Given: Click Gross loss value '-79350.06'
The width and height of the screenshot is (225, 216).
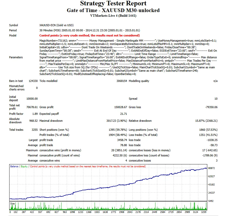Looking at the screenshot, I should click(x=211, y=107).
